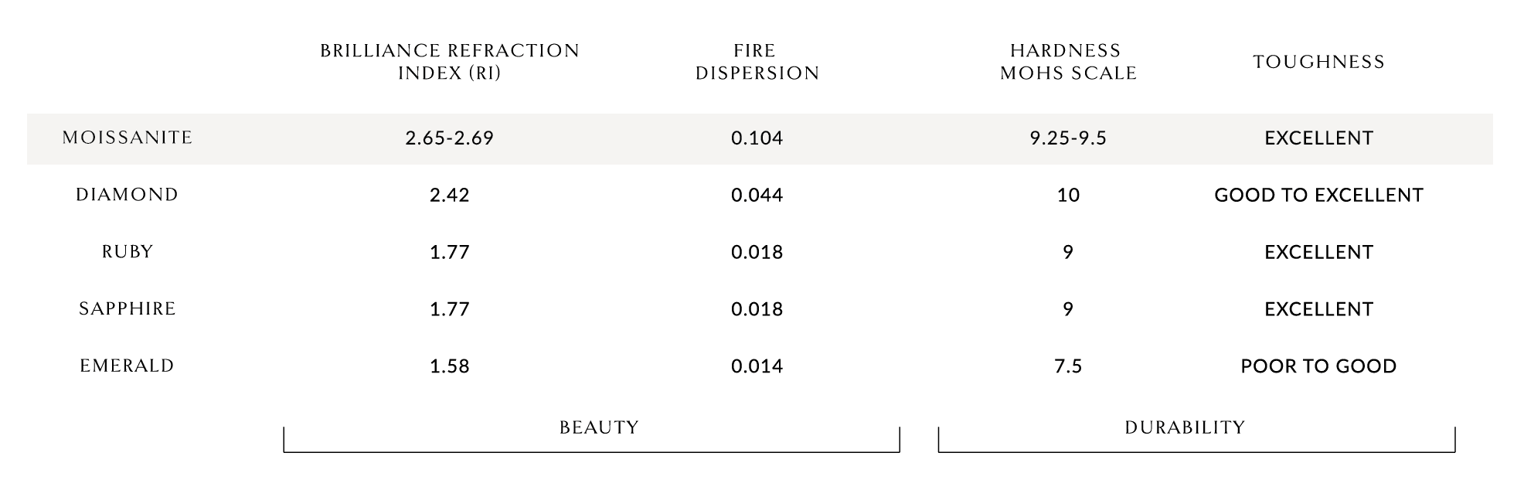Viewport: 1524px width, 497px height.
Task: Click Diamond refraction index 2.42
Action: [450, 195]
